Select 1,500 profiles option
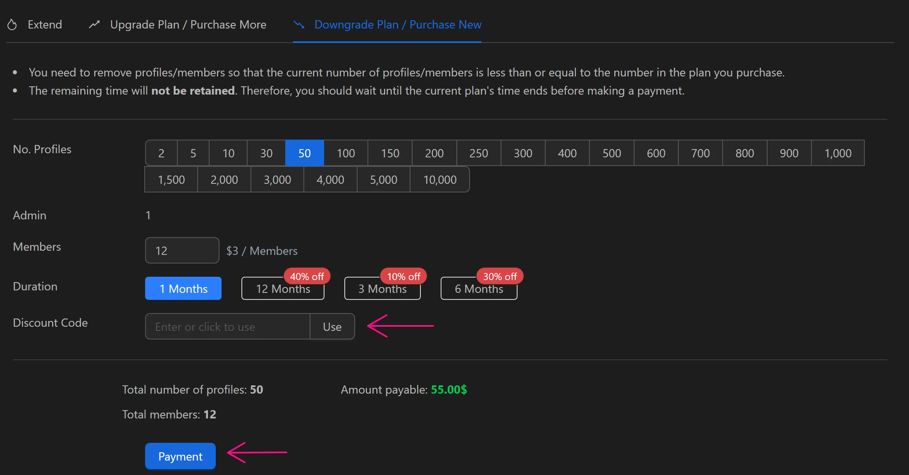This screenshot has height=475, width=909. point(170,179)
